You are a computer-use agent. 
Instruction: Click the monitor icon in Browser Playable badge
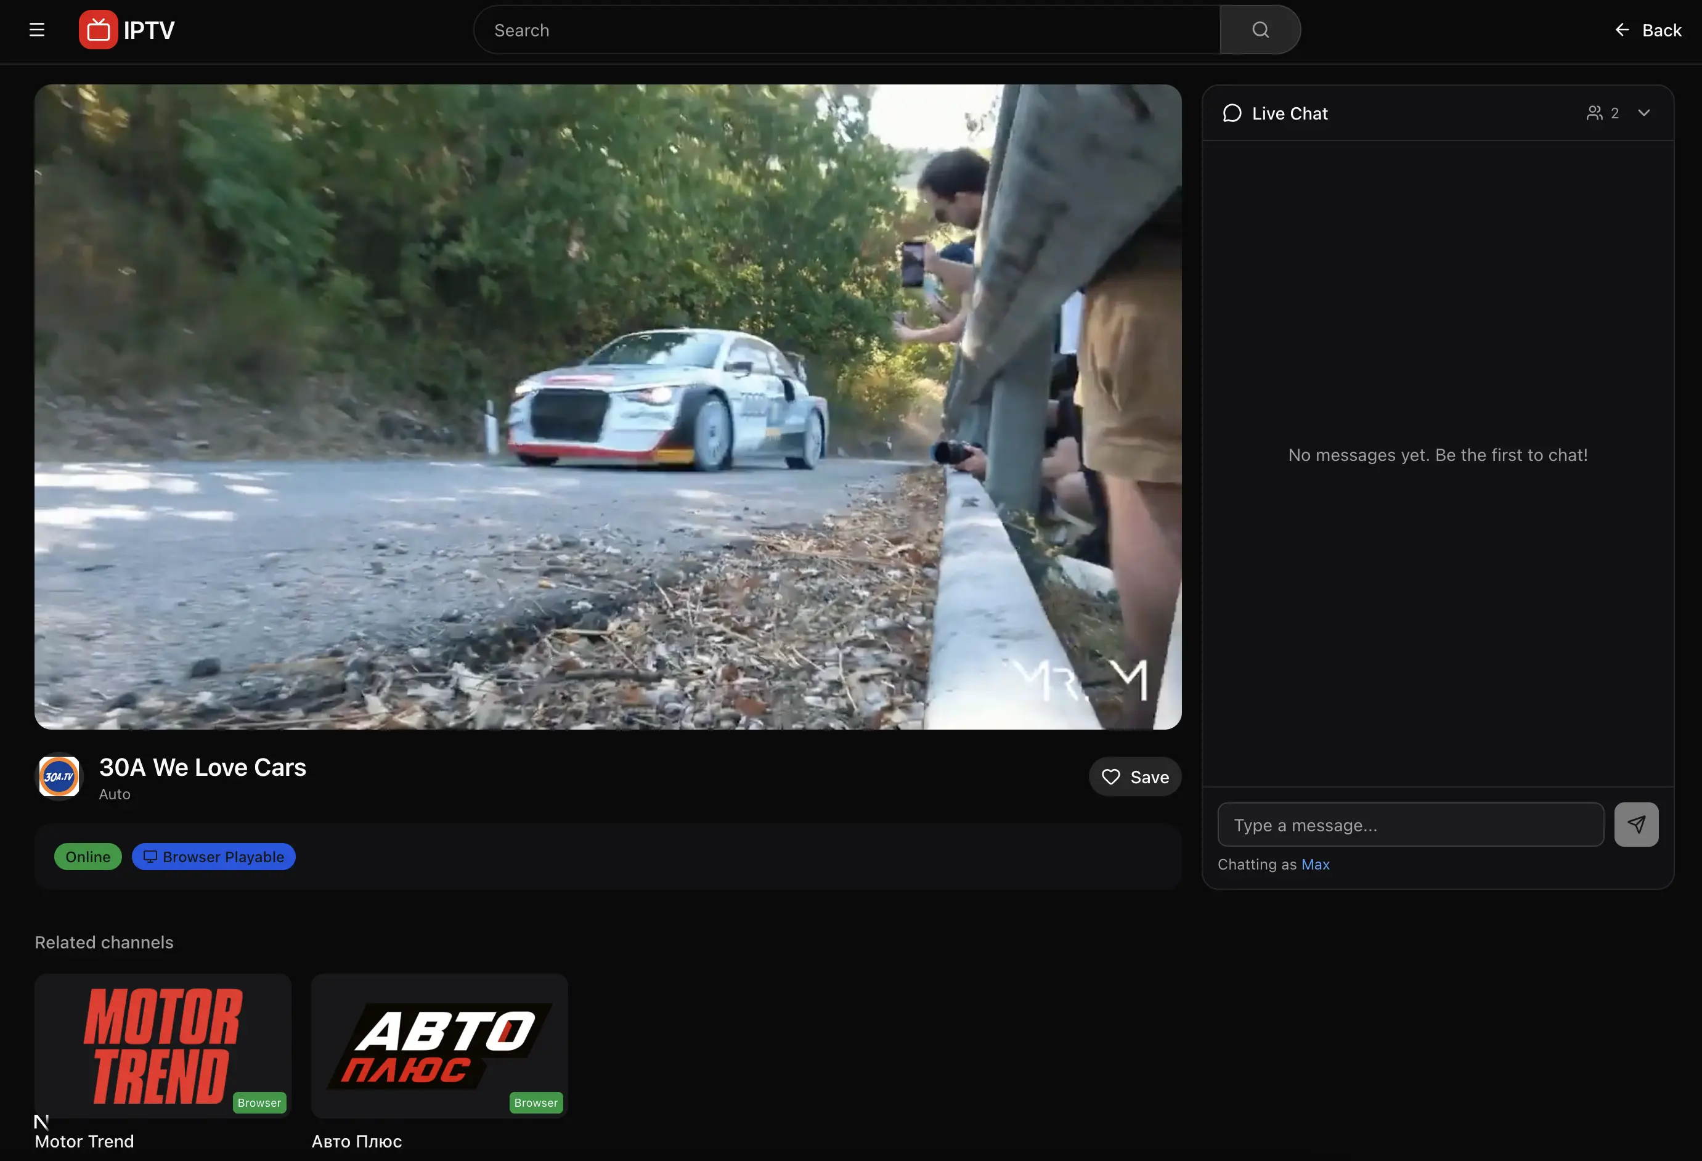click(150, 857)
